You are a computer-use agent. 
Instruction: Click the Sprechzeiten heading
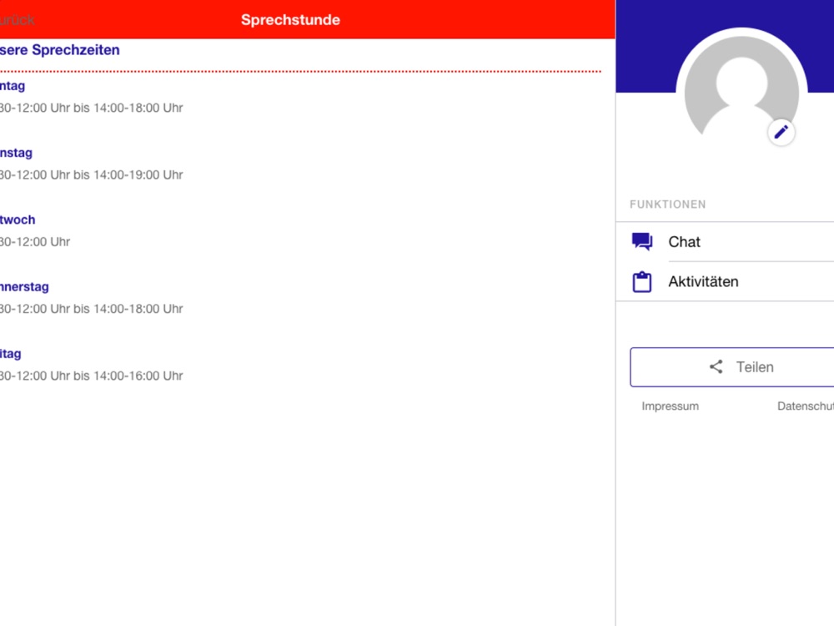point(59,50)
